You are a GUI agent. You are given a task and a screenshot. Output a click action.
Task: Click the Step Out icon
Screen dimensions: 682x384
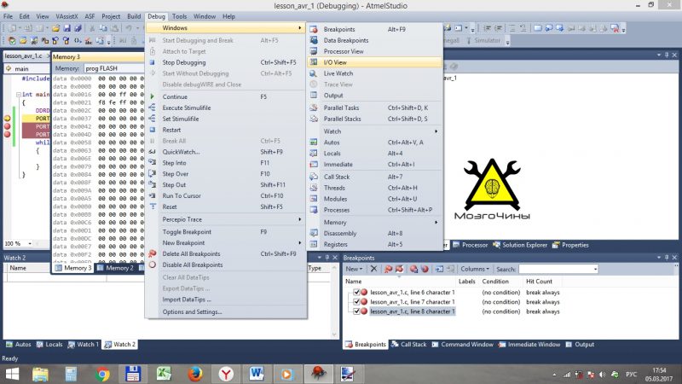(153, 184)
